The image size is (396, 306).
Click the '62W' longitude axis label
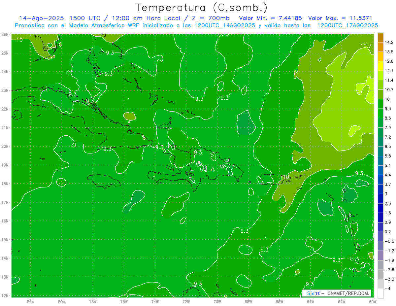[x=342, y=301]
